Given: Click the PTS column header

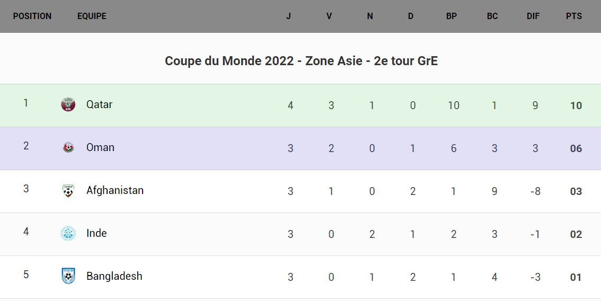Looking at the screenshot, I should [x=574, y=16].
